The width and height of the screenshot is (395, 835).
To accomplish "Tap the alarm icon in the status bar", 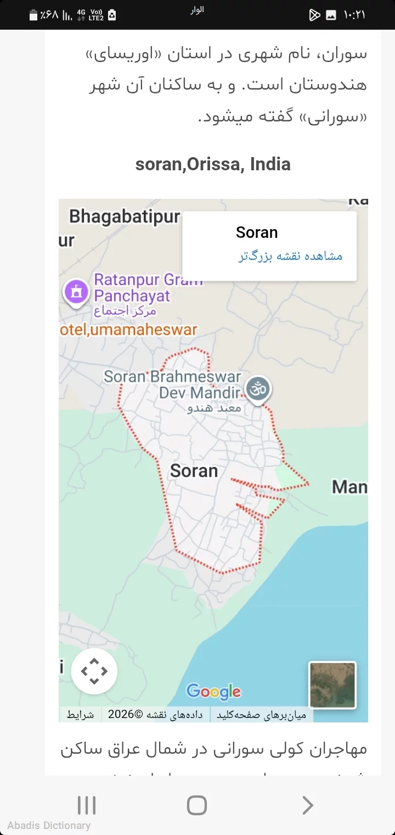I will click(112, 15).
